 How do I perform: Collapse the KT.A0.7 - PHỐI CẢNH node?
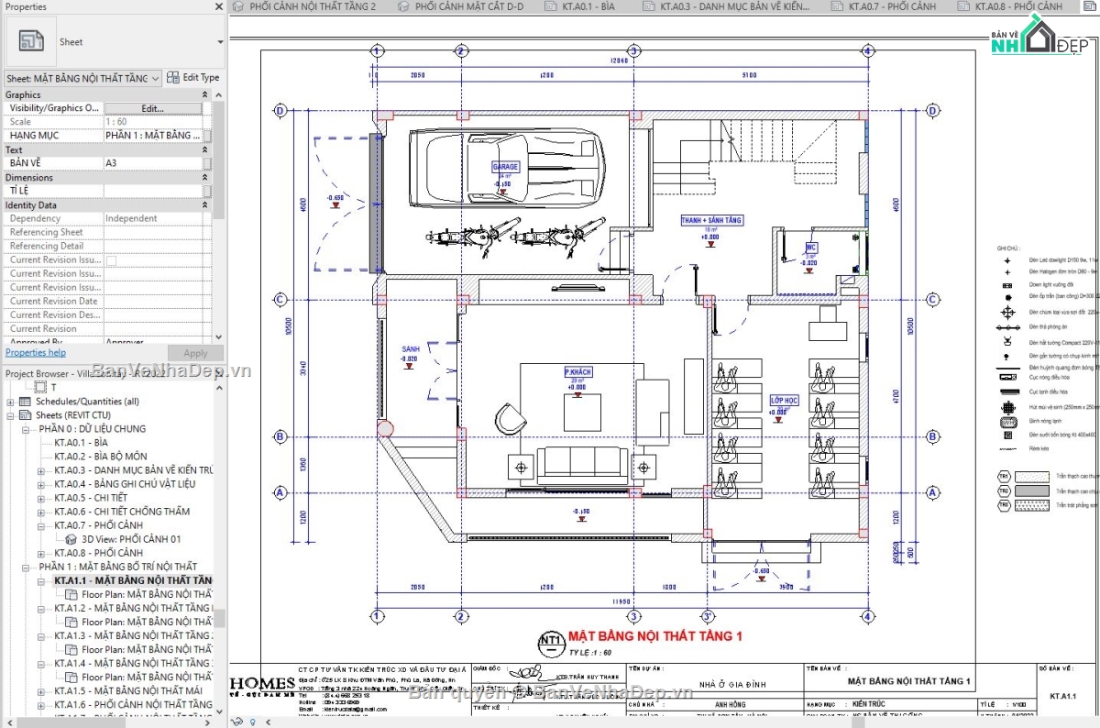coord(41,525)
